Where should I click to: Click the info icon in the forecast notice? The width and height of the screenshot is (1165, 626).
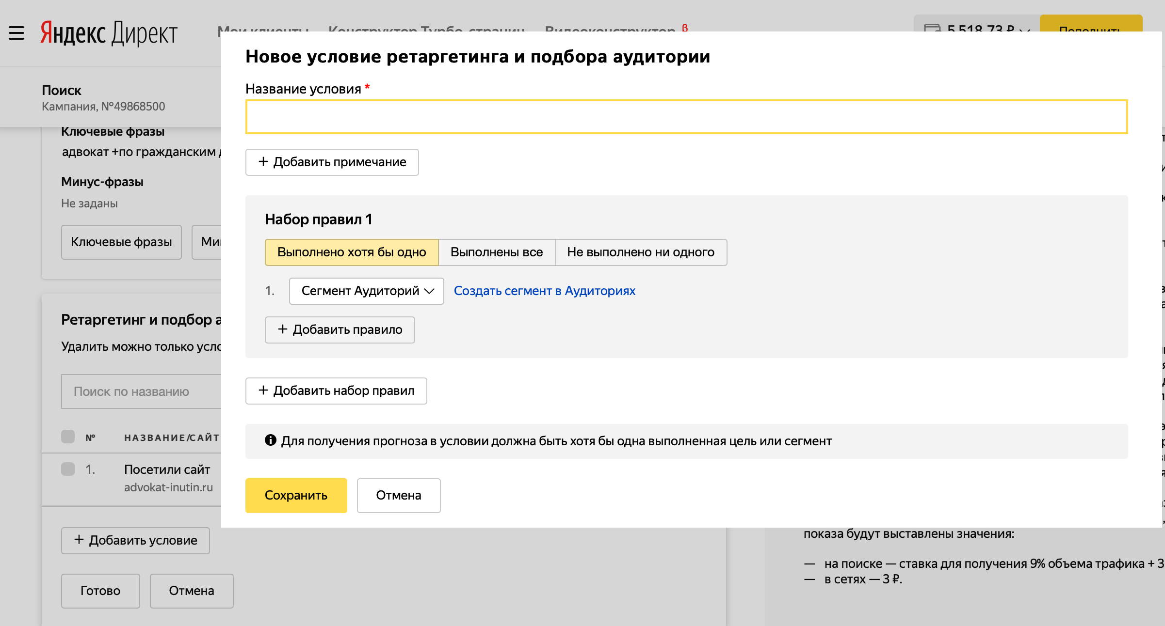[270, 441]
